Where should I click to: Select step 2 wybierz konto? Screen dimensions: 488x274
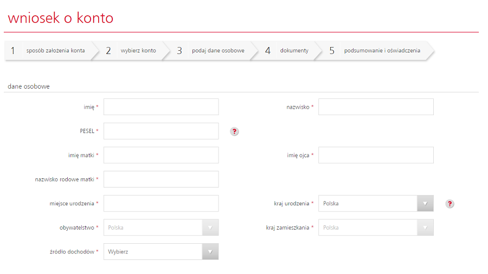click(x=131, y=51)
